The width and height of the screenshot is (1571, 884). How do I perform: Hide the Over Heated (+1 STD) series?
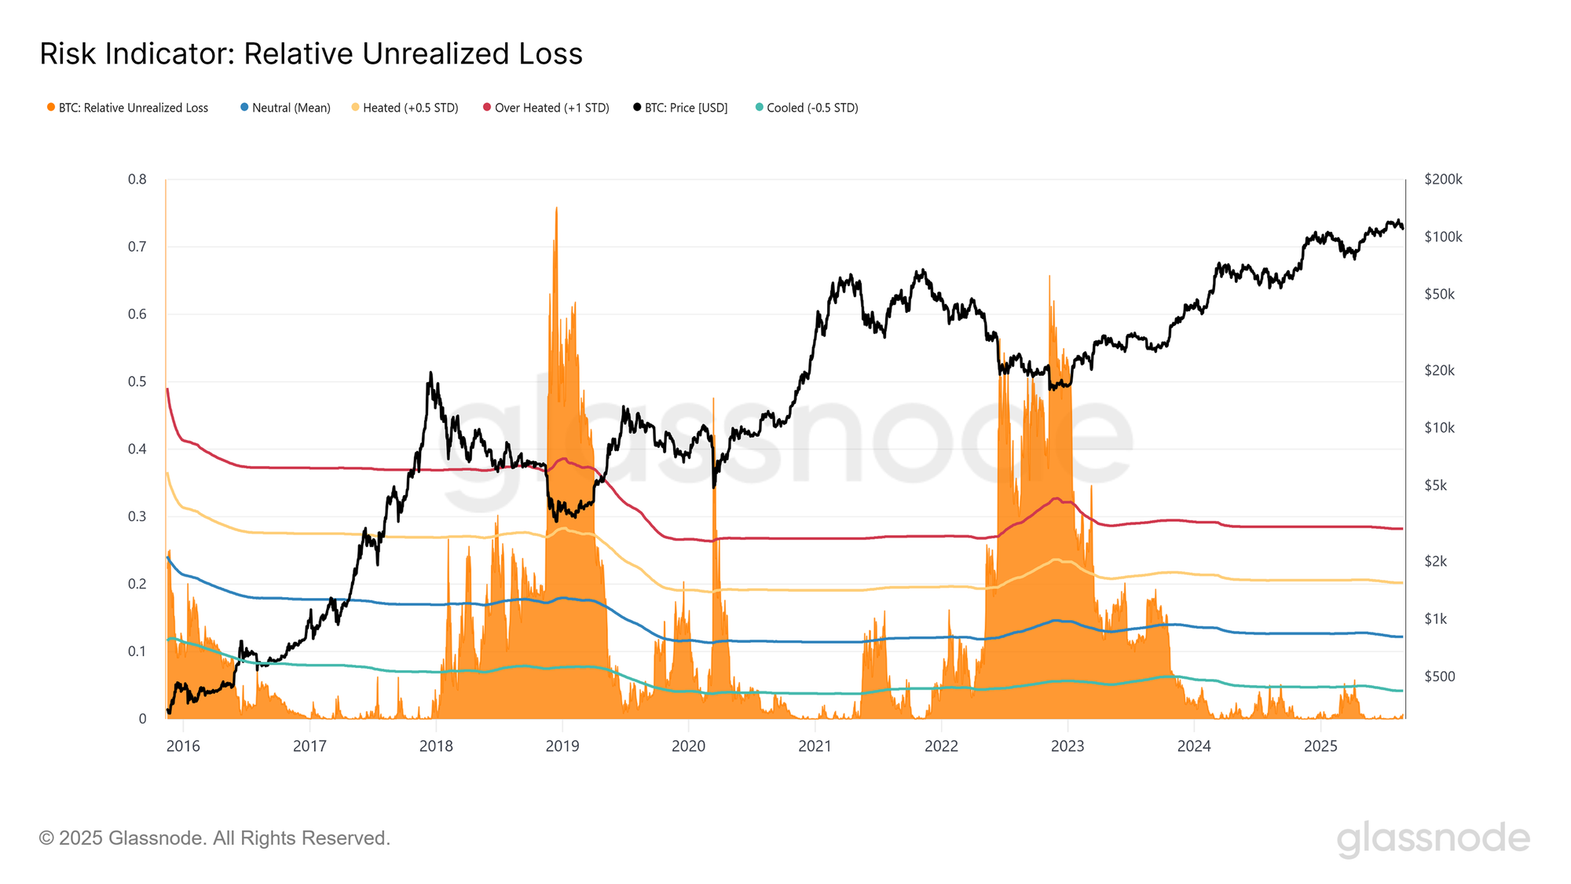tap(547, 108)
